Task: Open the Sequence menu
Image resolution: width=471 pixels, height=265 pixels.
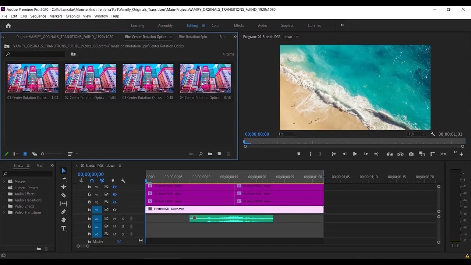Action: 38,16
